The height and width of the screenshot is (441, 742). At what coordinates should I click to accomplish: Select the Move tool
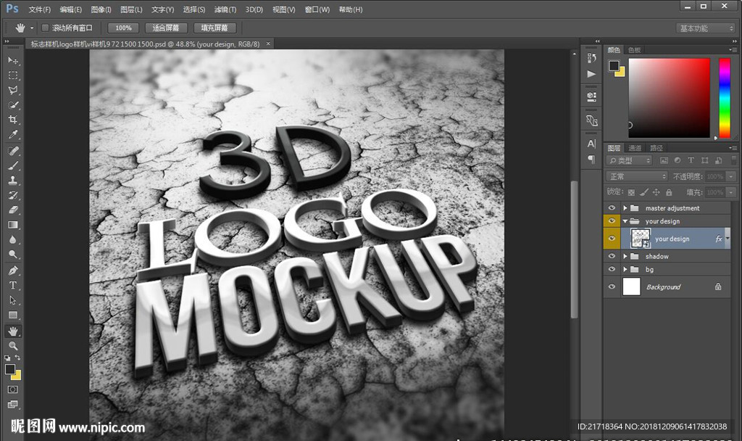[13, 60]
